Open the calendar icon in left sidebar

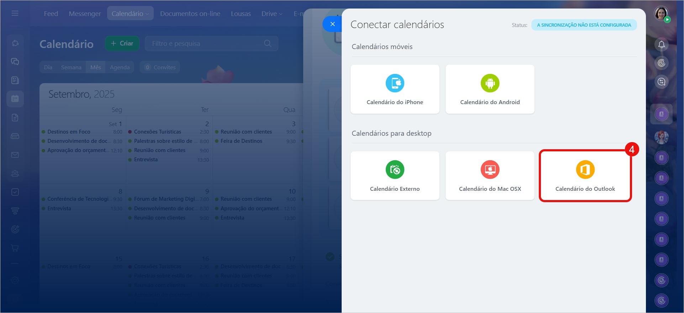point(15,98)
